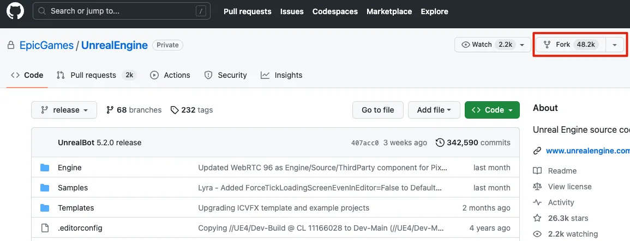Open the green Code dropdown button
The width and height of the screenshot is (630, 241).
pos(492,110)
